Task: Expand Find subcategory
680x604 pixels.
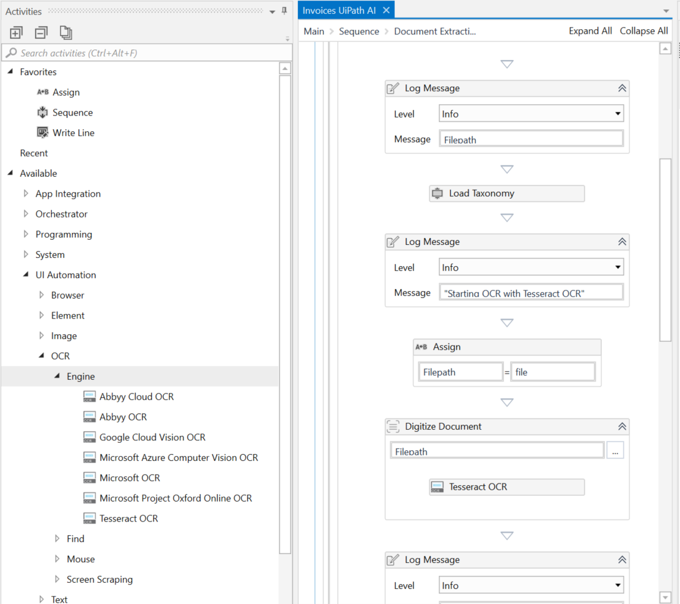Action: pyautogui.click(x=57, y=538)
